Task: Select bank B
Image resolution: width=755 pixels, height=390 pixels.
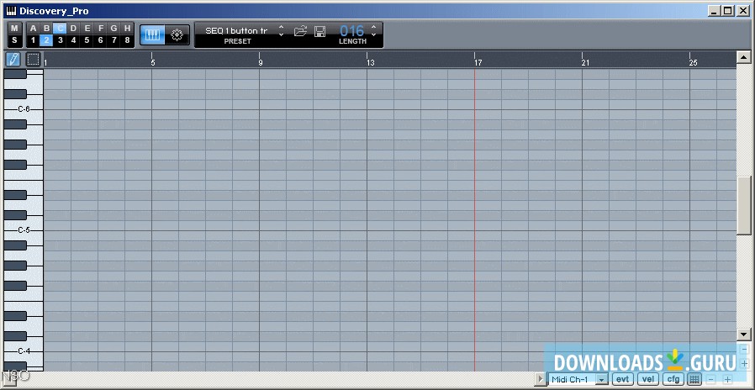Action: (x=46, y=29)
